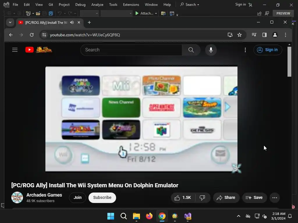Go back using the Chrome back arrow
This screenshot has width=298, height=223.
[11, 35]
